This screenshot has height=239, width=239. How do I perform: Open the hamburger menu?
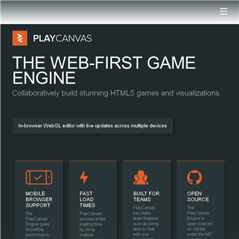click(224, 11)
